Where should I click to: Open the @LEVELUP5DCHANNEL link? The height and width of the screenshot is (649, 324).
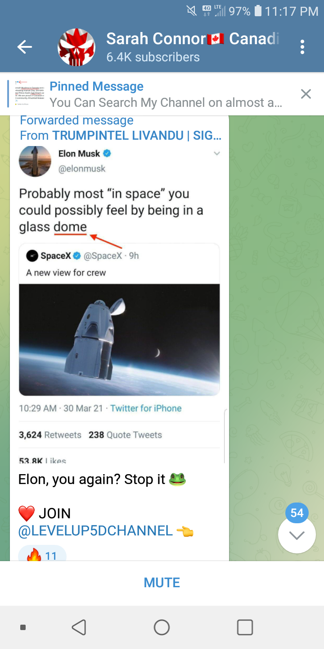click(x=95, y=530)
